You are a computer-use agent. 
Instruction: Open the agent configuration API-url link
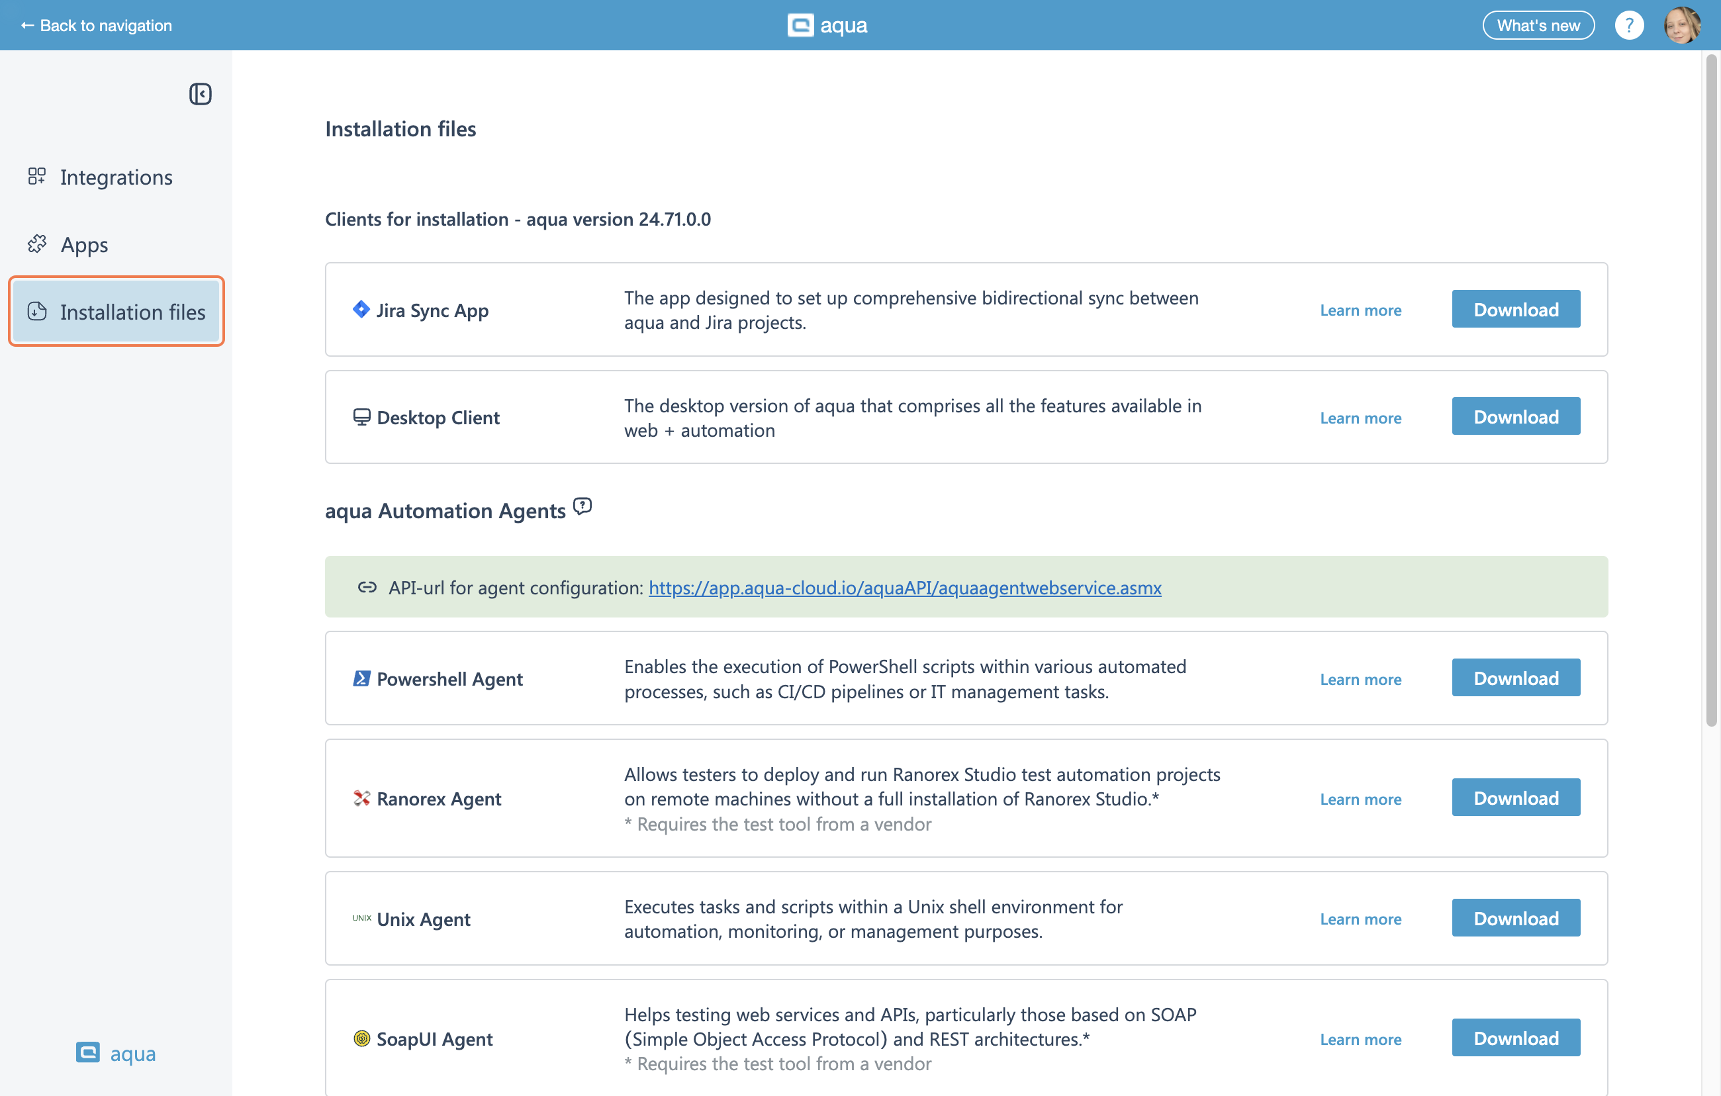(x=904, y=587)
